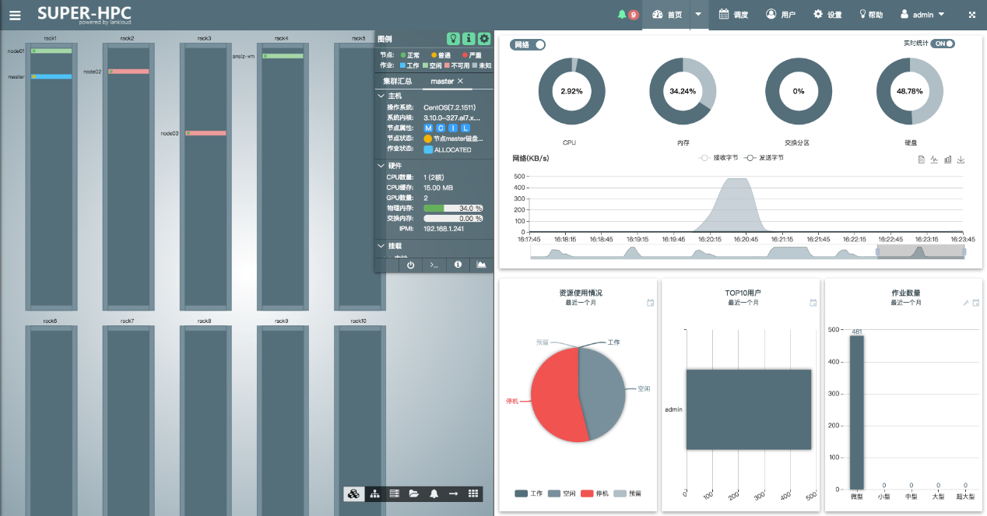Expand the dropdown arrow beside 首页
987x516 pixels.
pyautogui.click(x=698, y=15)
